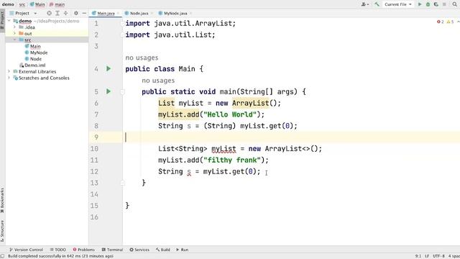The height and width of the screenshot is (259, 460).
Task: Click src breadcrumb in navigation bar
Action: tap(22, 4)
